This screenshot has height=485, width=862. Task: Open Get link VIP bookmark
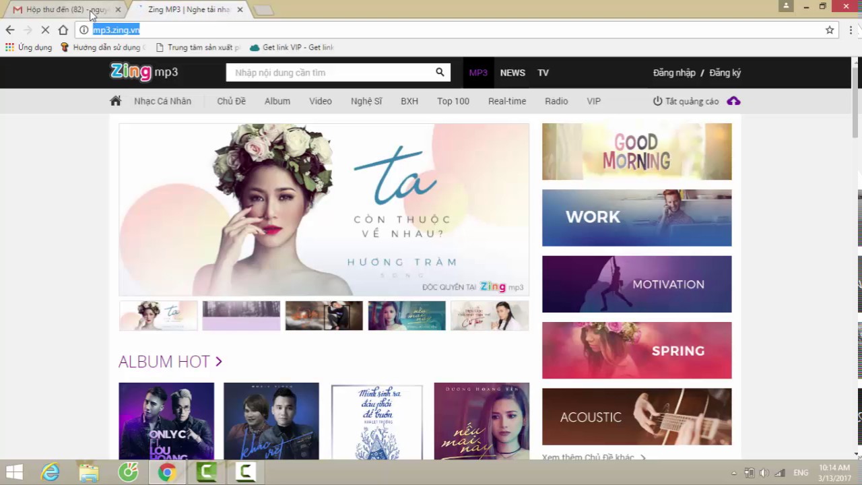tap(292, 47)
